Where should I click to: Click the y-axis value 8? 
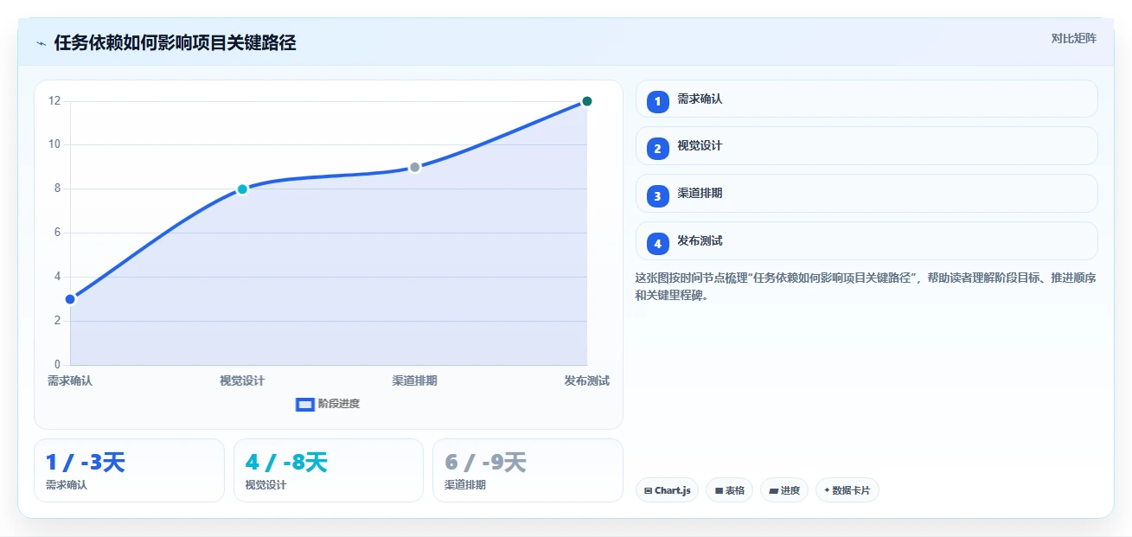coord(57,189)
